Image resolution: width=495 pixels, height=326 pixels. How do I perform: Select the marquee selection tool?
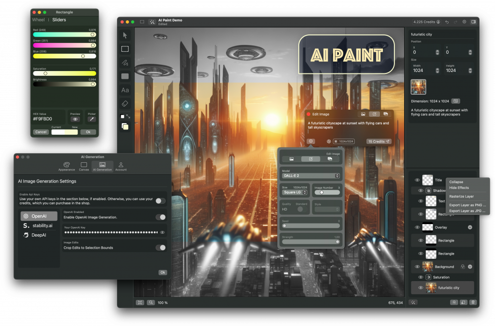pyautogui.click(x=125, y=49)
